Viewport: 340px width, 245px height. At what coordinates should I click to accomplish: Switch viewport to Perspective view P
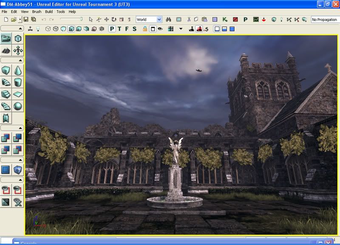pos(112,29)
